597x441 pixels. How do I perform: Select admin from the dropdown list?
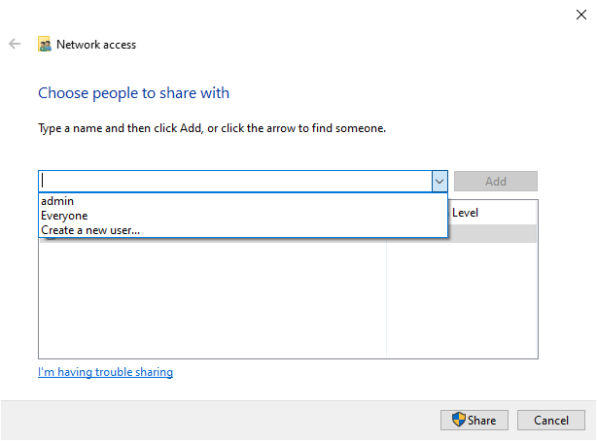coord(58,201)
